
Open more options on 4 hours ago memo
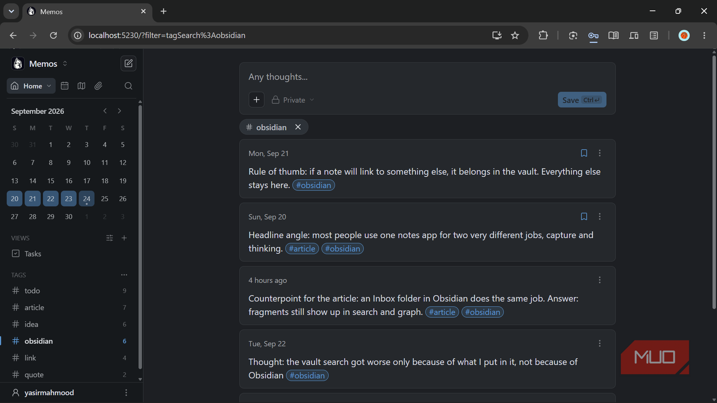(600, 280)
